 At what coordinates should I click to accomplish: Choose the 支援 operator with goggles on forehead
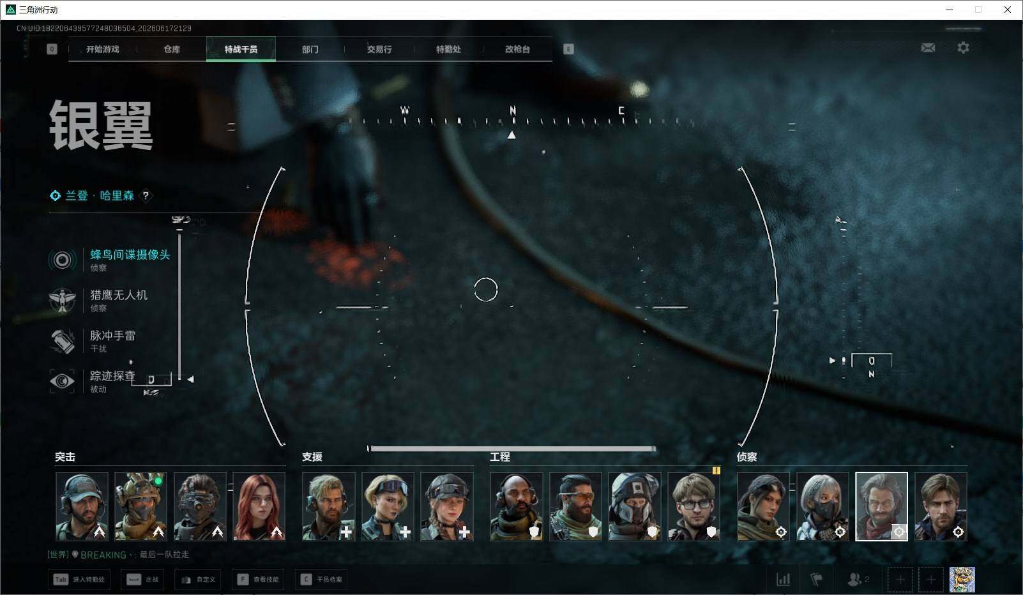[388, 506]
